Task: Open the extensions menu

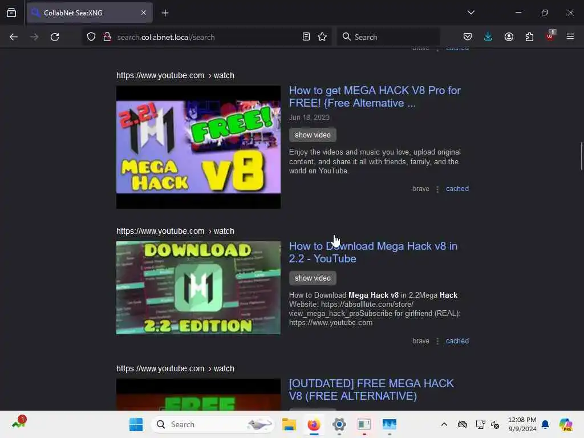Action: (529, 37)
